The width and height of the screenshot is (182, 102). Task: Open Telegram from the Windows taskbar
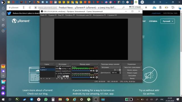tap(32, 99)
